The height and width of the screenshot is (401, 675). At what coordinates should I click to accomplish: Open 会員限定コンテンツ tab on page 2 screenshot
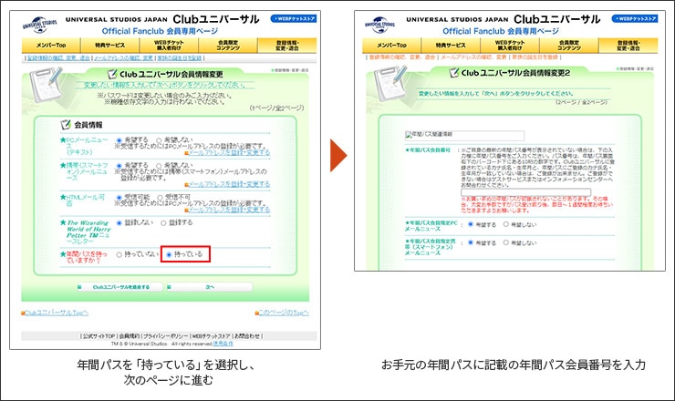(x=568, y=46)
